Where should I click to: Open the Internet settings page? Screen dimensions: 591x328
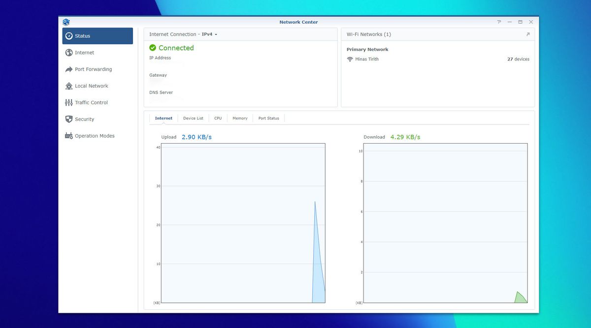click(98, 53)
